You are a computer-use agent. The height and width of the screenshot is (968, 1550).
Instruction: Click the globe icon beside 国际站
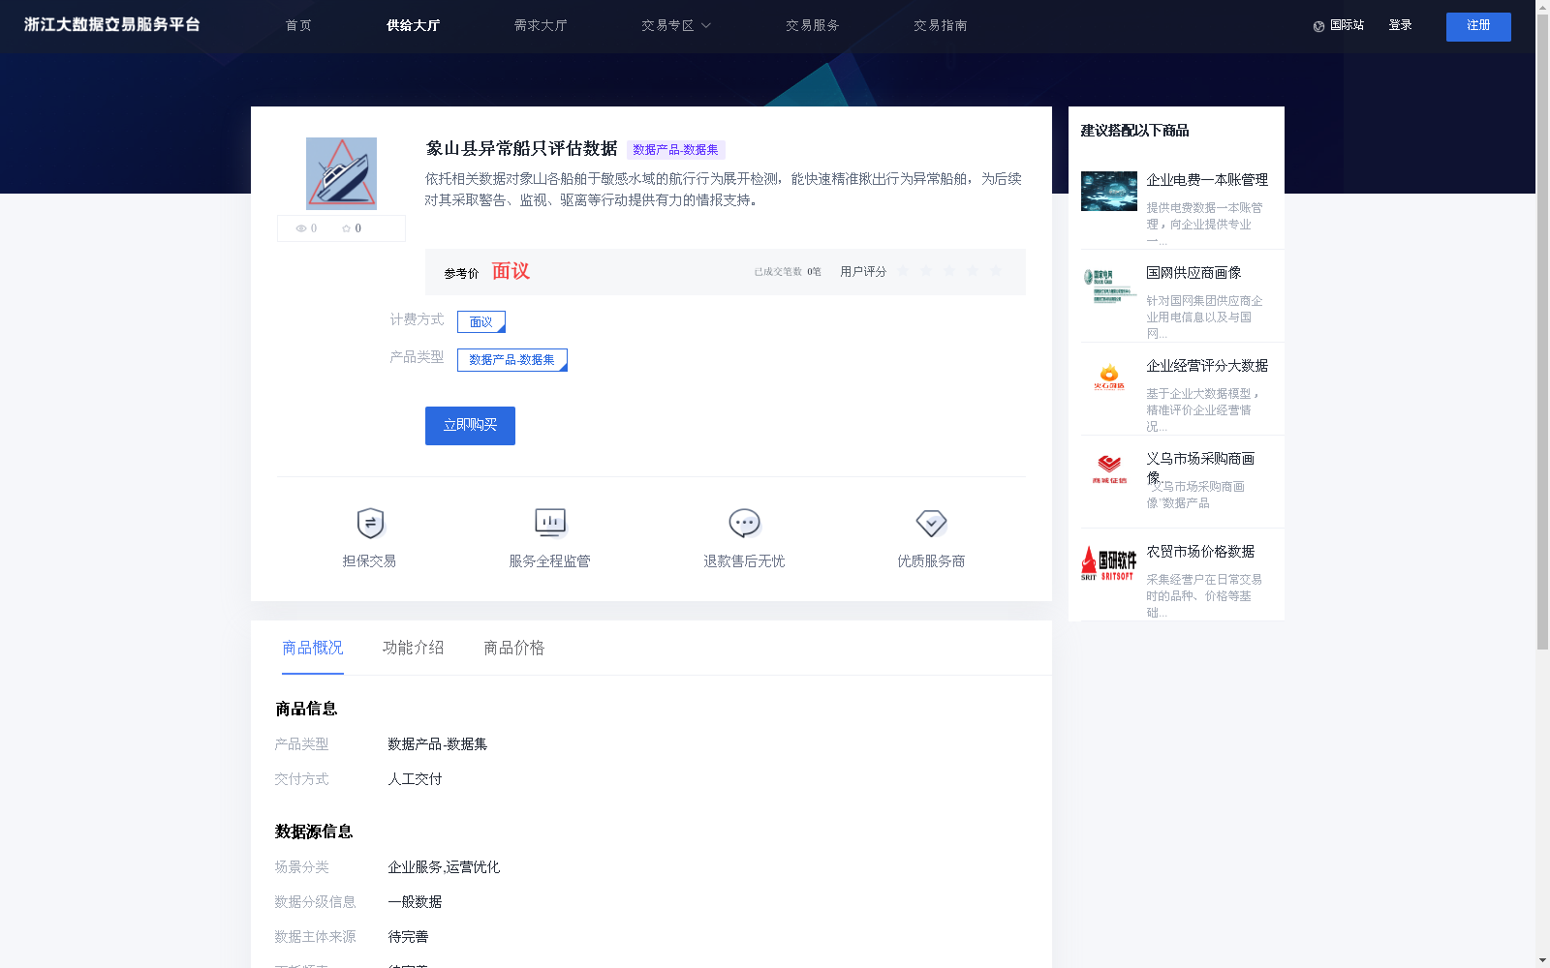click(1318, 26)
